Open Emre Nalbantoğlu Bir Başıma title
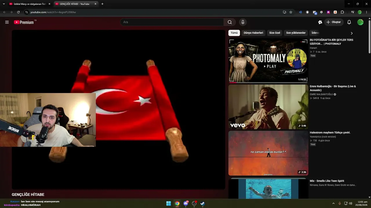371x208 pixels. (x=333, y=88)
